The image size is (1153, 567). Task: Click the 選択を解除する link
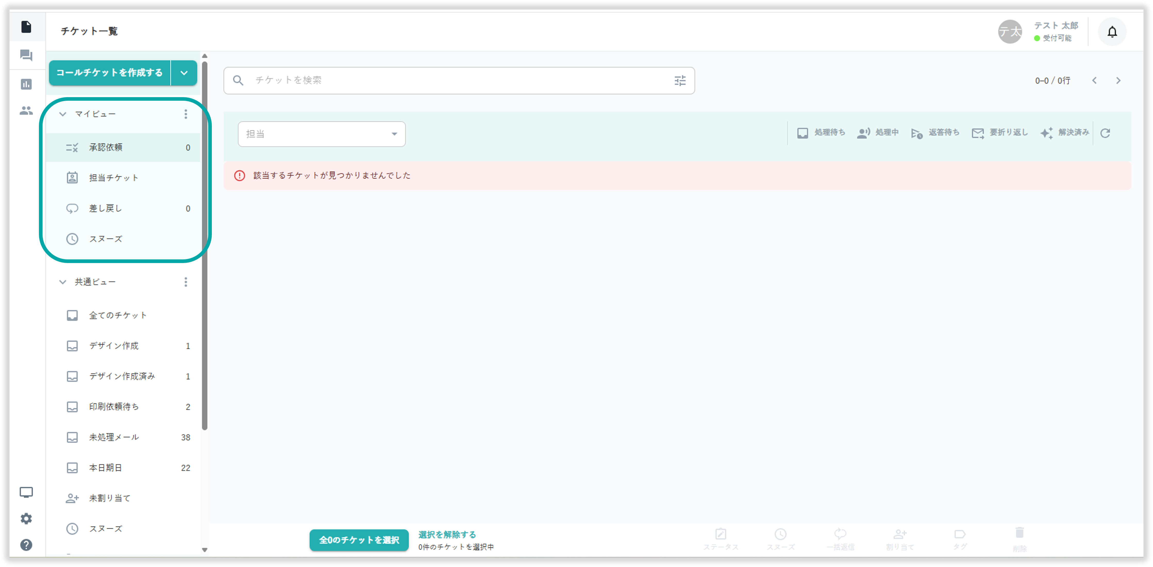click(x=447, y=534)
